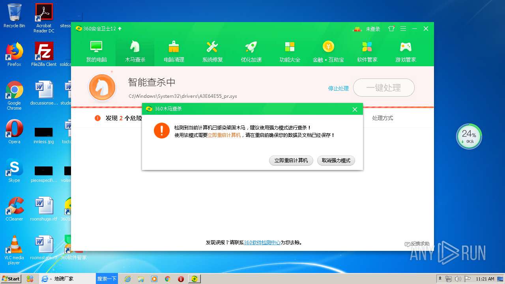Click the colorful 360 browser taskbar icon

[30, 278]
